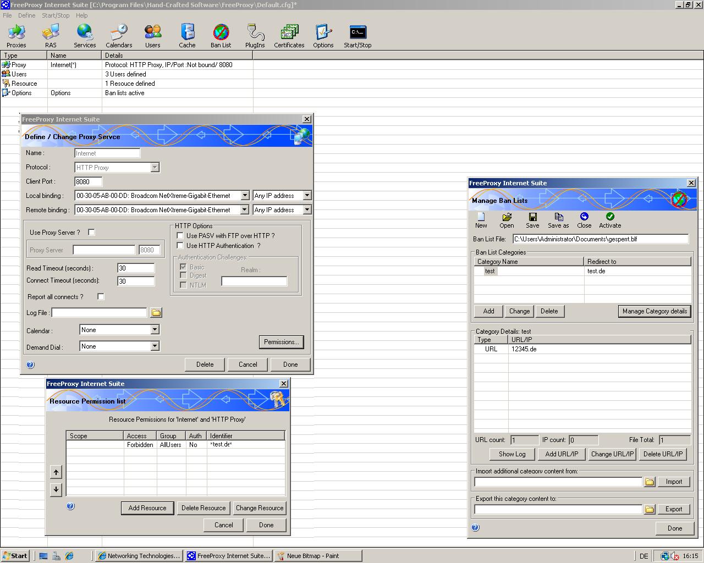This screenshot has width=704, height=563.
Task: Click the Start/Stop toolbar icon
Action: pos(358,36)
